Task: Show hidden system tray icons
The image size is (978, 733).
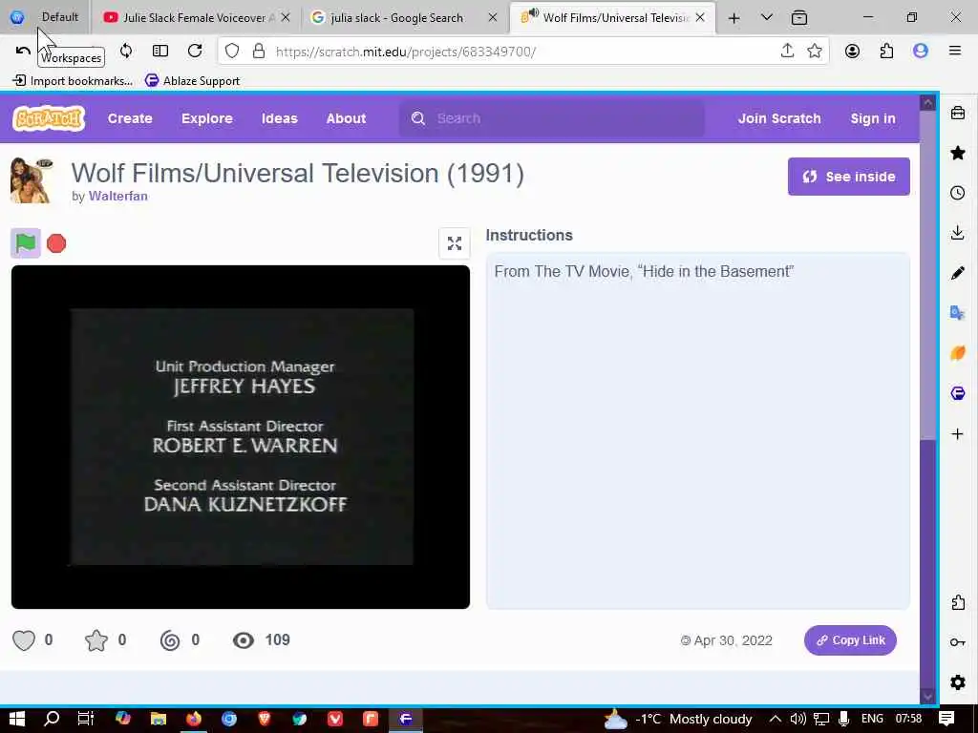Action: (775, 719)
